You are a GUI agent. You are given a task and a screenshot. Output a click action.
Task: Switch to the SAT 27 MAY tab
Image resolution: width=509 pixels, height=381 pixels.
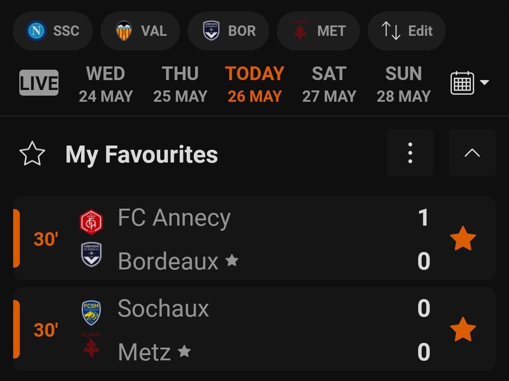pos(329,84)
